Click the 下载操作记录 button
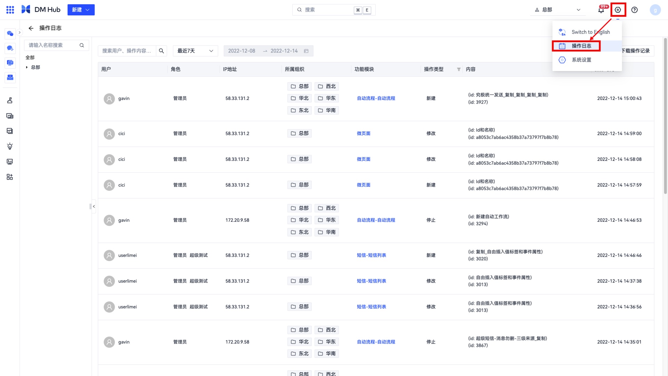 click(635, 51)
